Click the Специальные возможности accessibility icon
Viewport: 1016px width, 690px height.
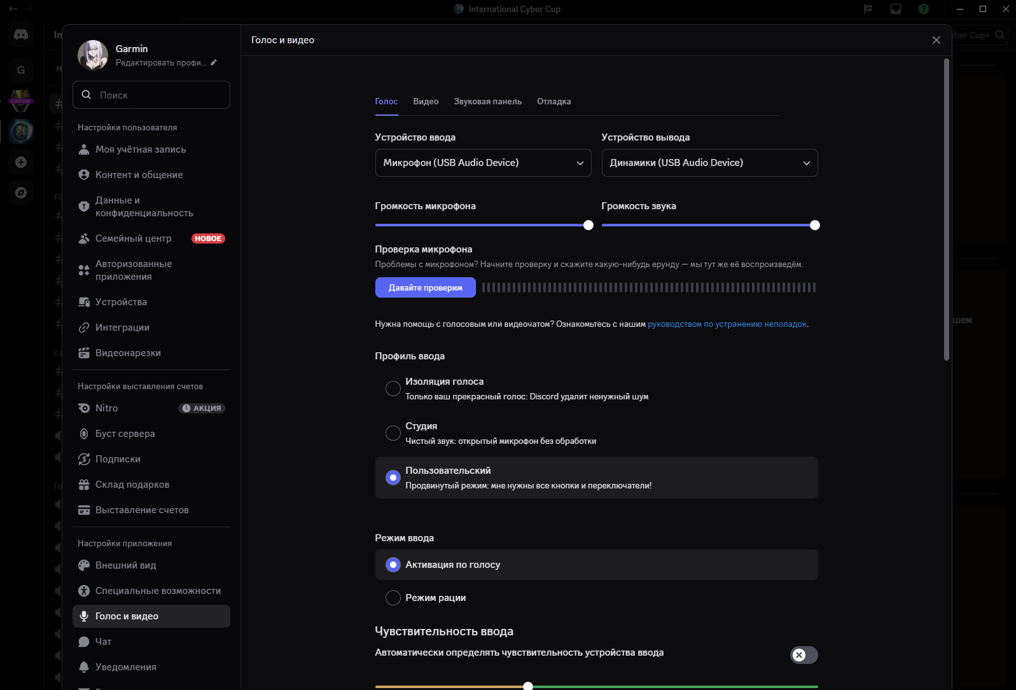pos(83,591)
